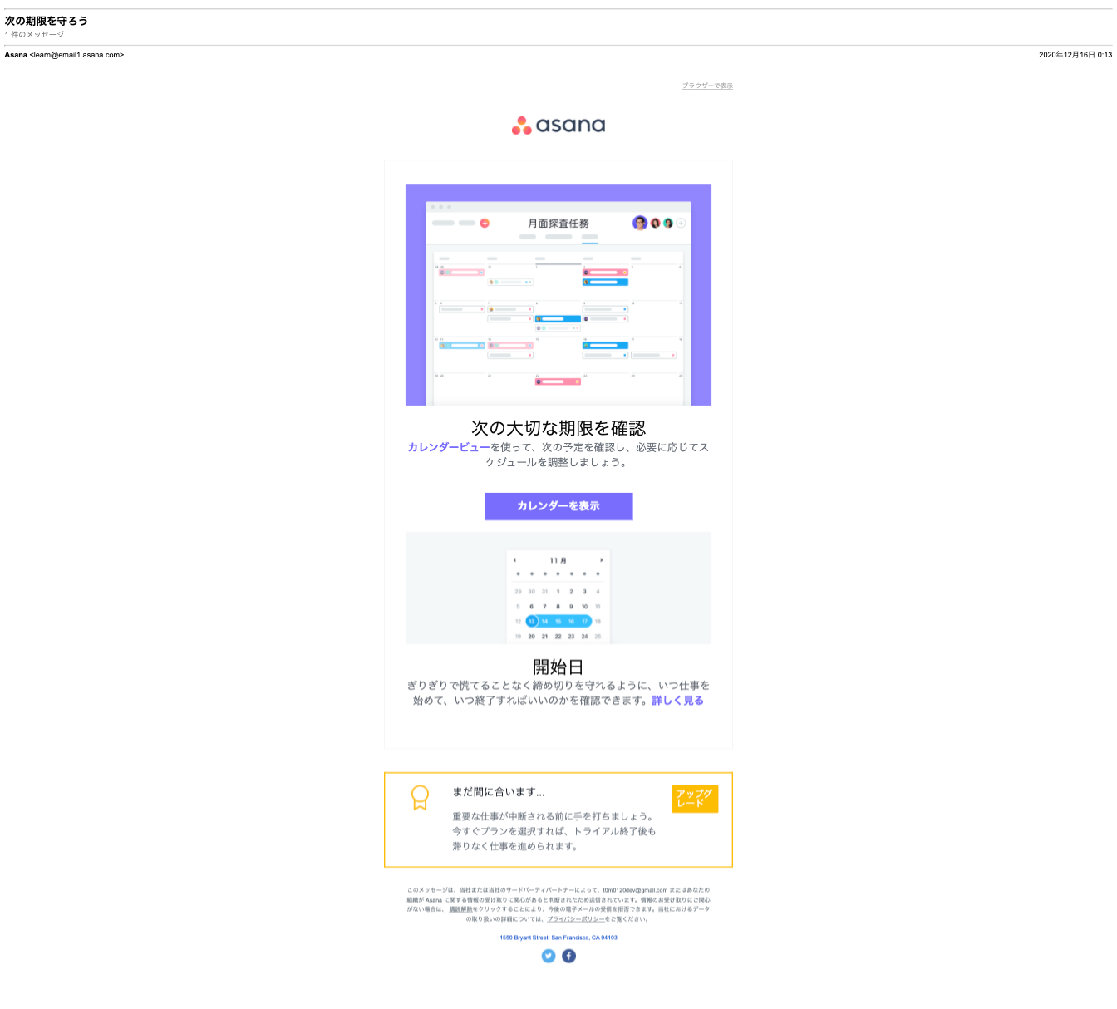This screenshot has width=1117, height=1009.
Task: Click the 11月 date picker illustration
Action: coord(558,588)
